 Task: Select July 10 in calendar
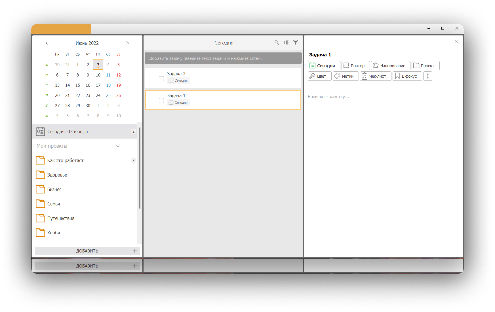coord(119,116)
